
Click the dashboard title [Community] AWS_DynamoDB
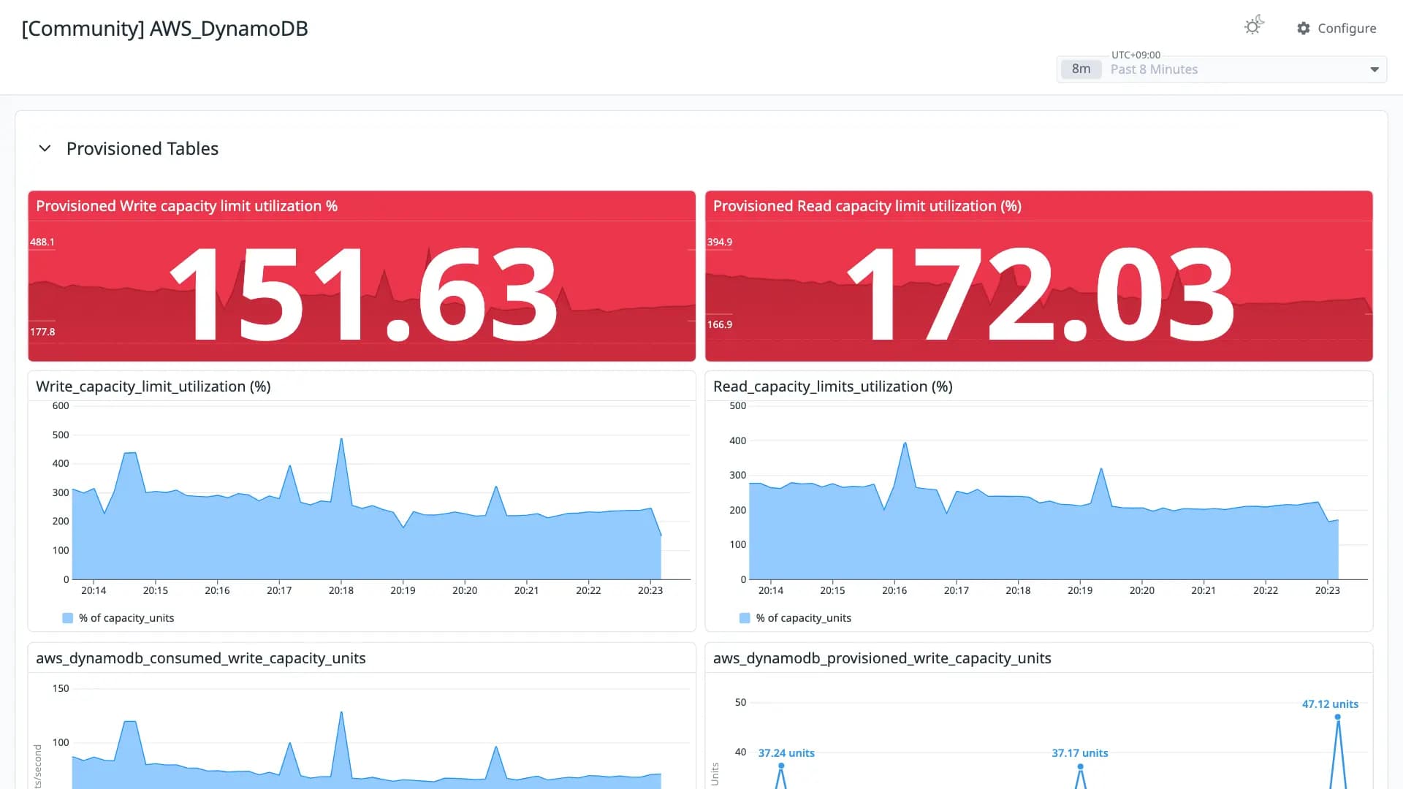164,28
